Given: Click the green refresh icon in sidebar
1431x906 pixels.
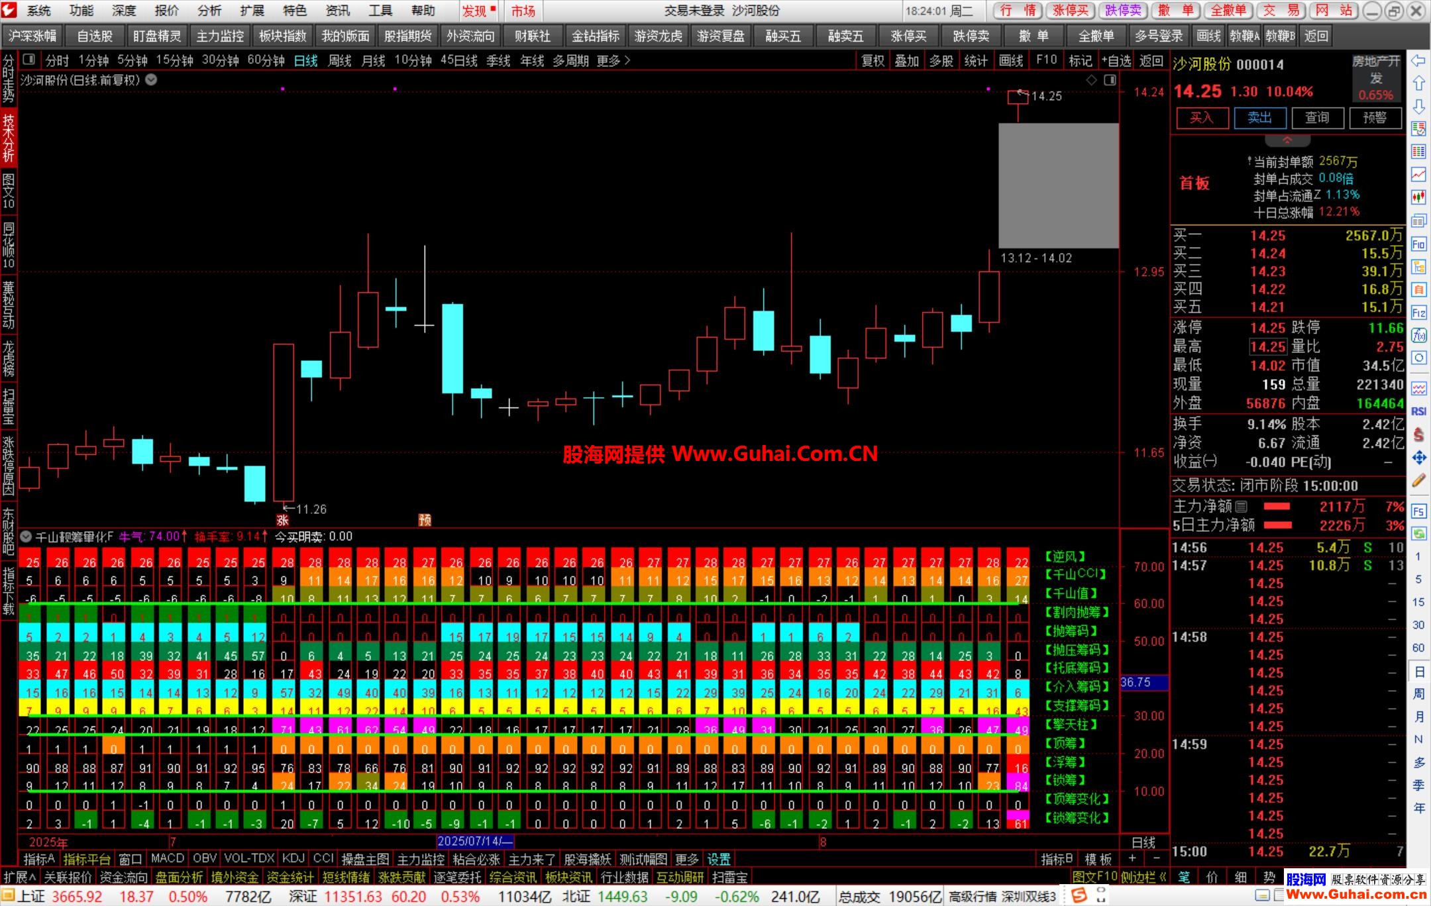Looking at the screenshot, I should pyautogui.click(x=1418, y=534).
